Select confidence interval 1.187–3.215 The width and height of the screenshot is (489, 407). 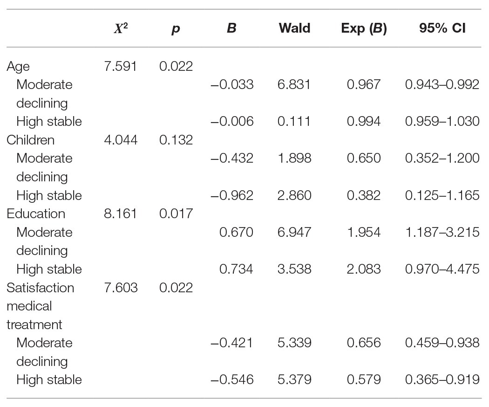click(442, 232)
